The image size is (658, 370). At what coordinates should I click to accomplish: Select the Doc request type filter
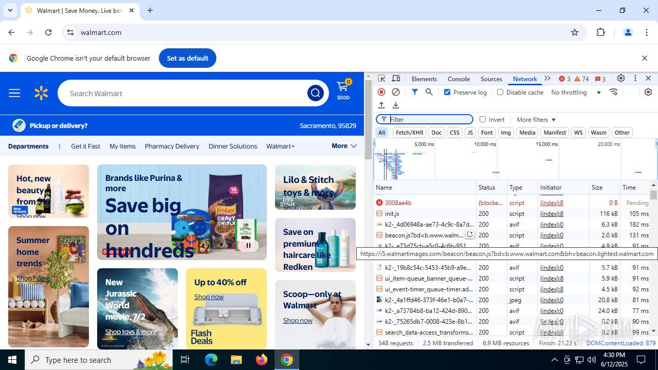click(436, 133)
